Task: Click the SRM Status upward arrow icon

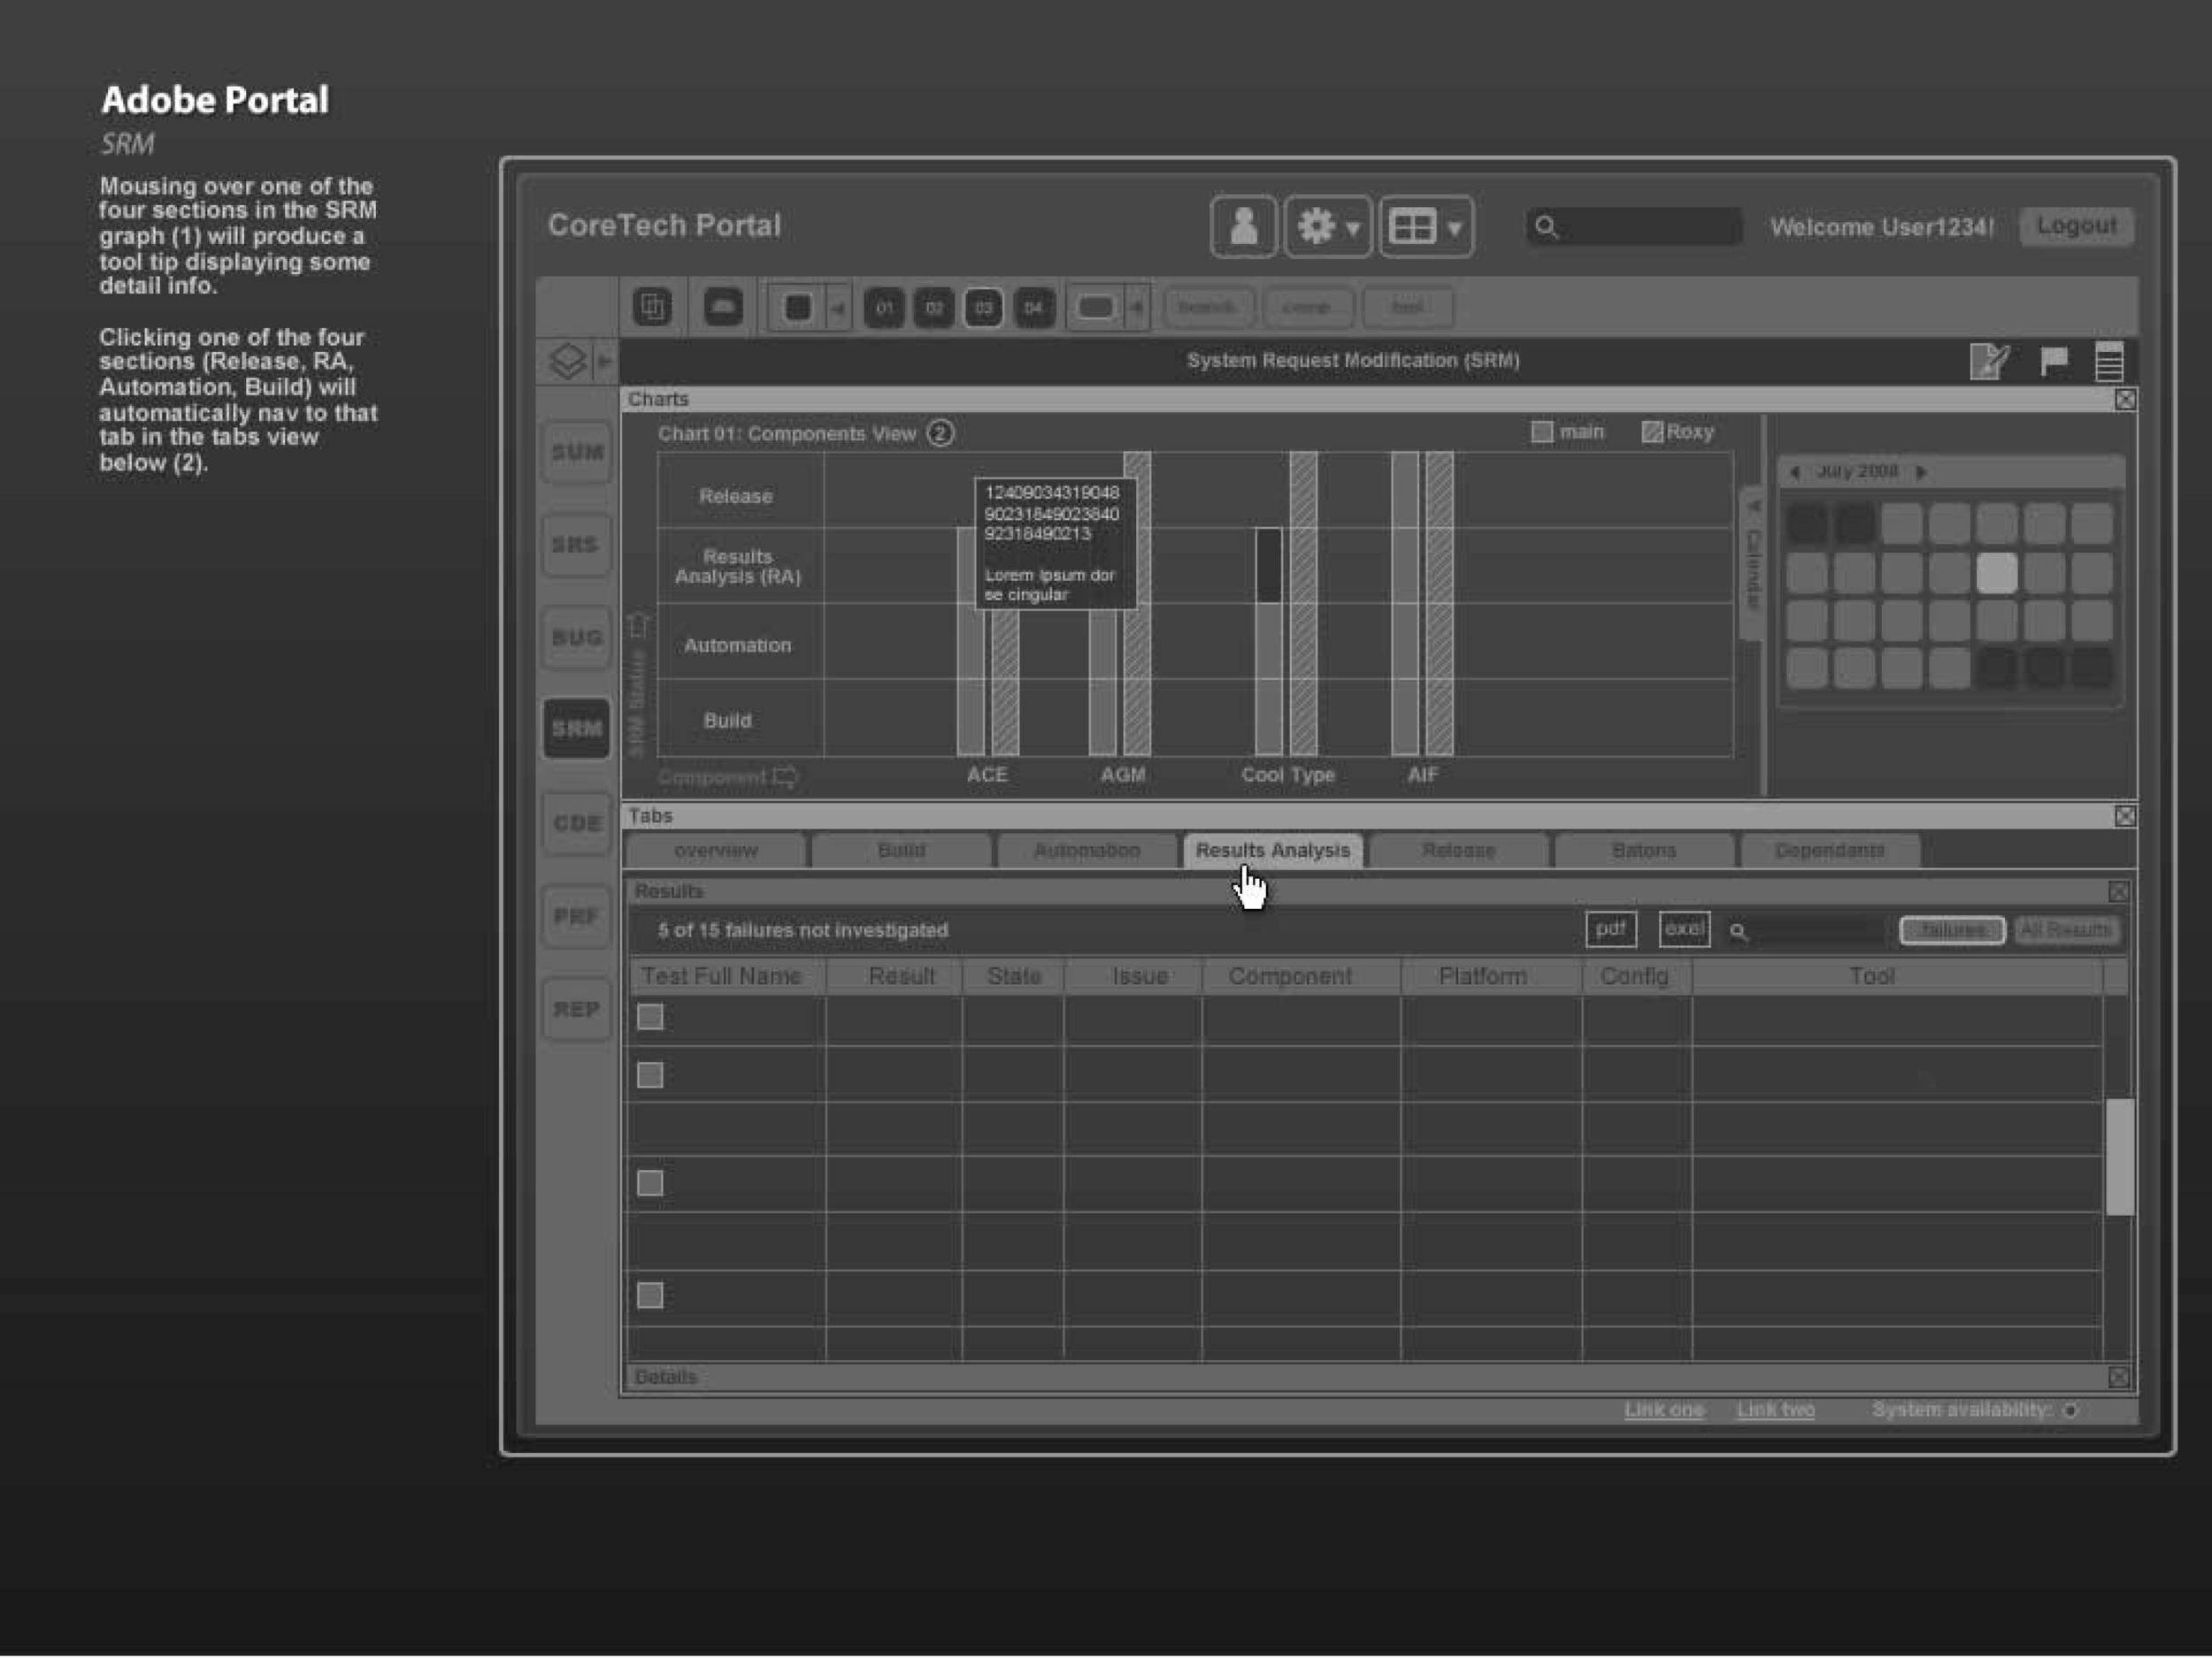Action: tap(638, 626)
